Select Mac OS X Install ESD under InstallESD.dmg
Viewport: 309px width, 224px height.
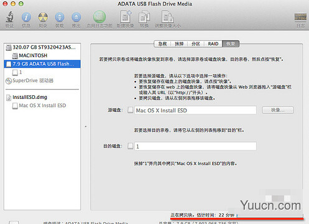(x=42, y=106)
